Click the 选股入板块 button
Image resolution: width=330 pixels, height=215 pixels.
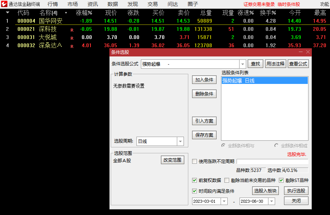click(265, 191)
